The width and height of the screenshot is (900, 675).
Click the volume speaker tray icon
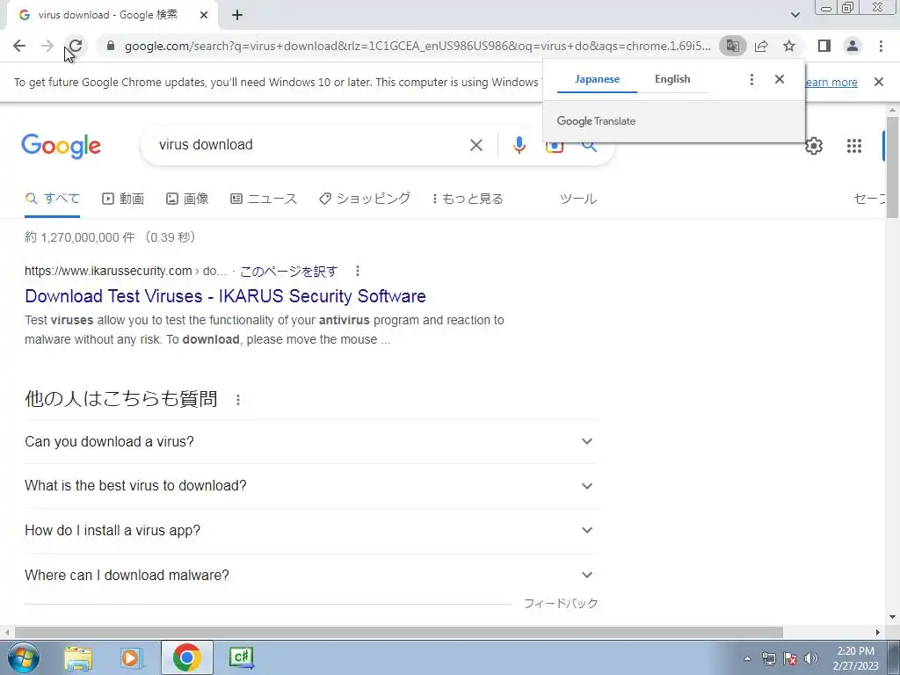click(811, 658)
